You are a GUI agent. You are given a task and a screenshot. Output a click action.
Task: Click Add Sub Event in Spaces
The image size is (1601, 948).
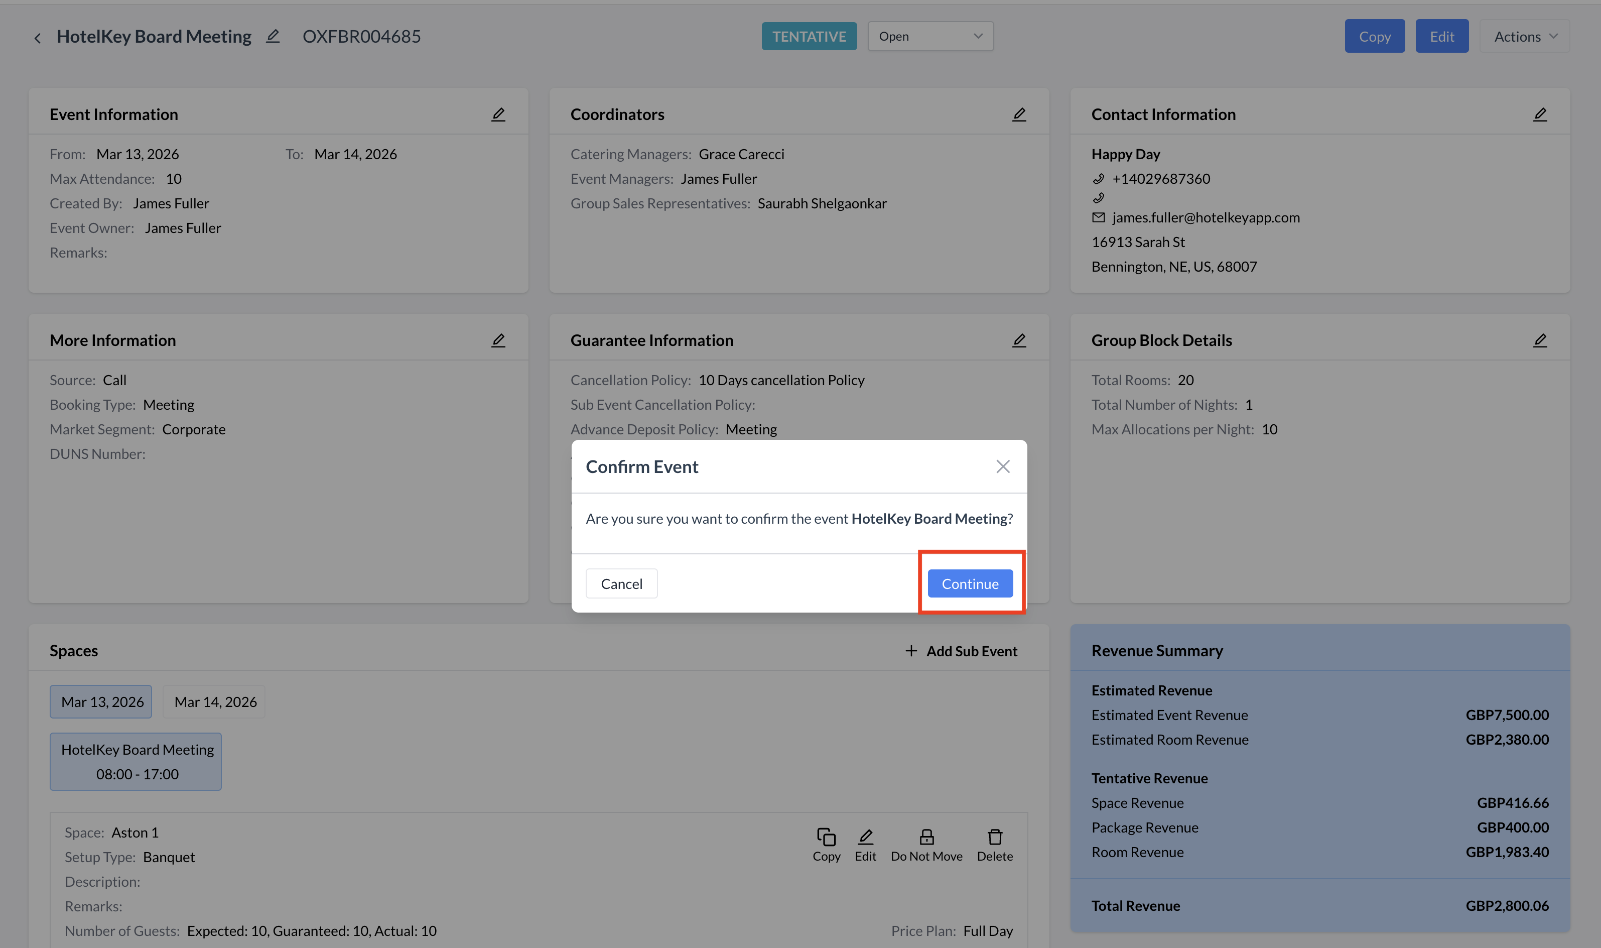(x=962, y=650)
